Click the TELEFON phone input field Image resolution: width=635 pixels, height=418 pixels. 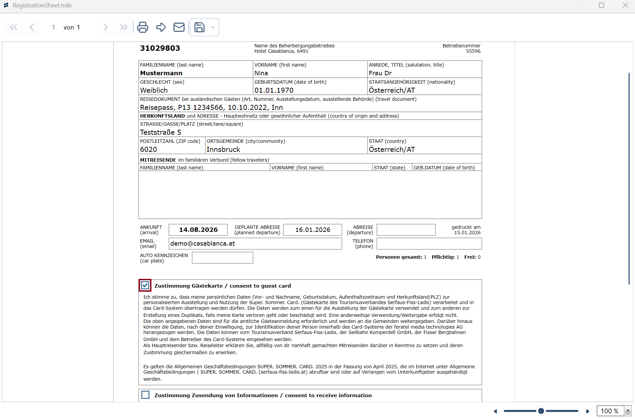[429, 244]
